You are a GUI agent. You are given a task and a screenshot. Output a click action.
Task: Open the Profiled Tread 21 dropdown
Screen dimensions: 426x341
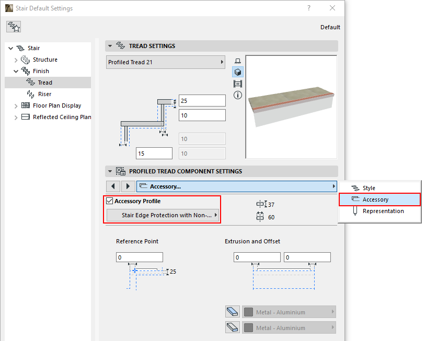click(166, 62)
